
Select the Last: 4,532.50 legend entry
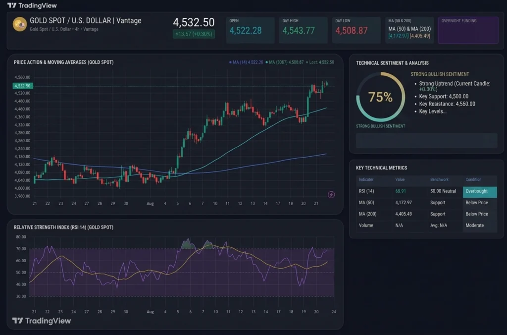[x=320, y=62]
